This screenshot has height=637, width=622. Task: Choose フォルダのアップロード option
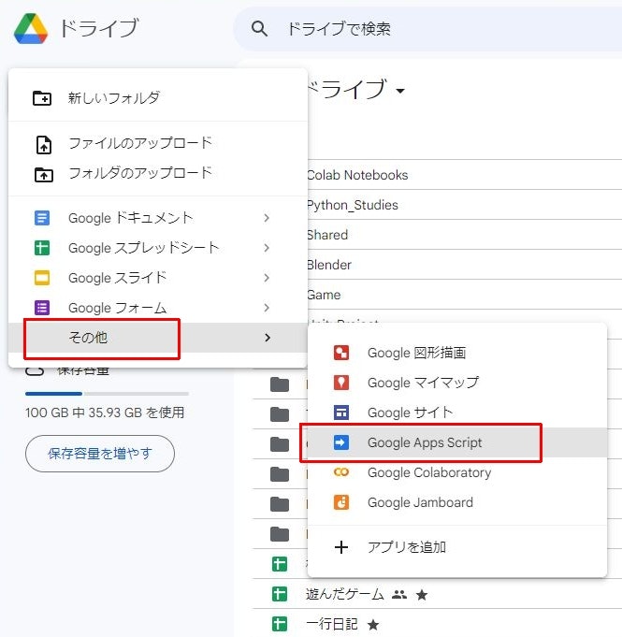(158, 173)
